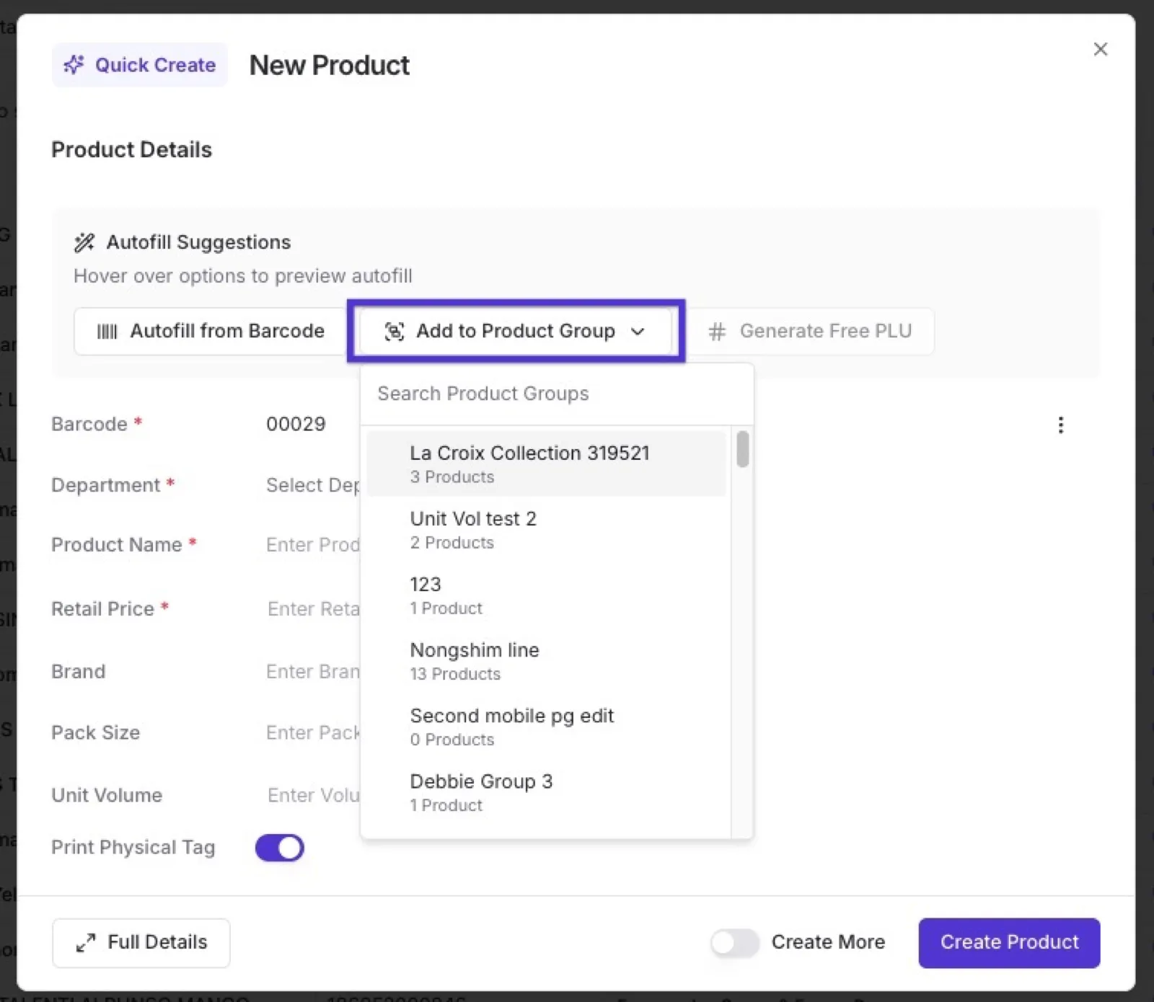The width and height of the screenshot is (1154, 1002).
Task: Click the Add to Product Group button
Action: 516,331
